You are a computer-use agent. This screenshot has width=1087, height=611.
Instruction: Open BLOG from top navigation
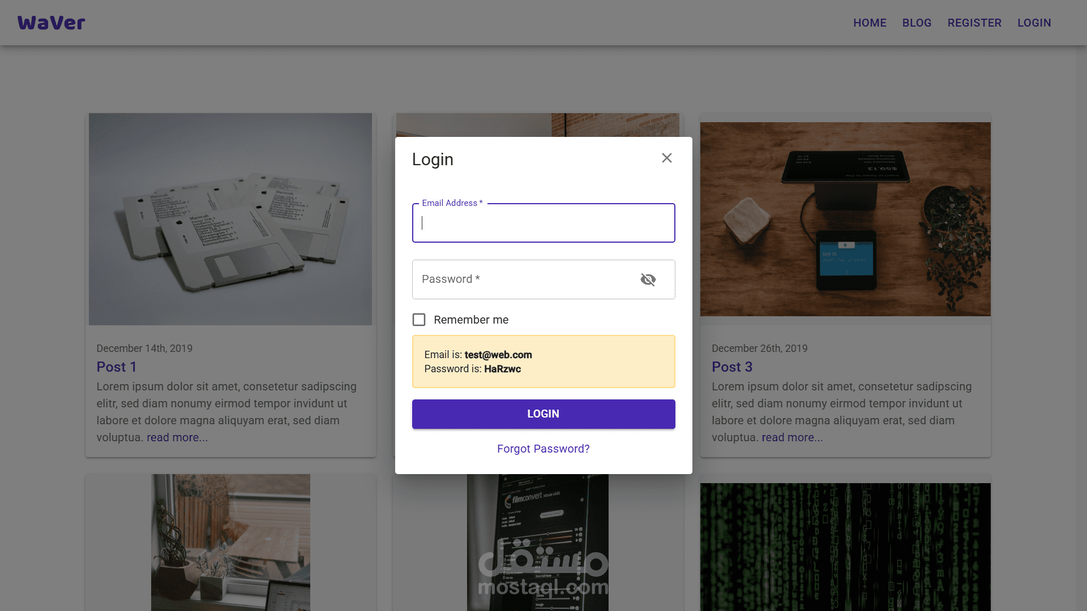[917, 23]
